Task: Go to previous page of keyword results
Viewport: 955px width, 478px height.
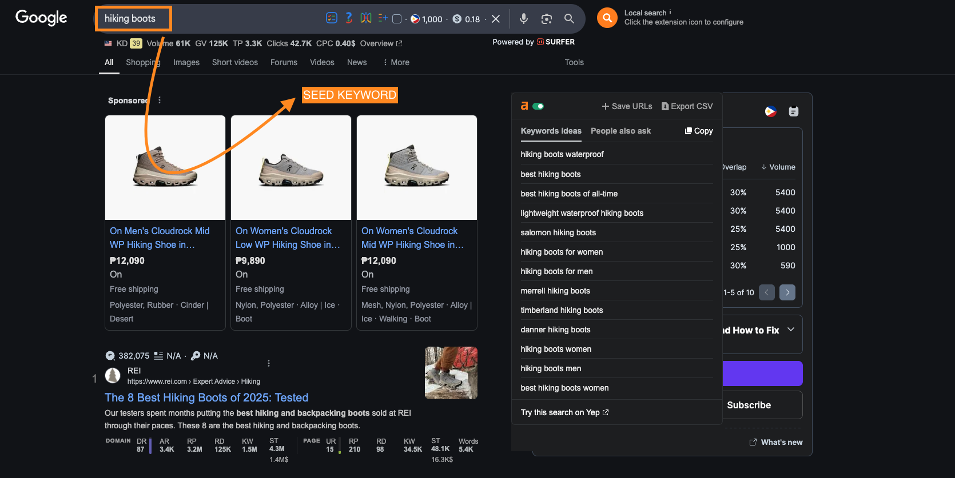Action: pos(767,292)
